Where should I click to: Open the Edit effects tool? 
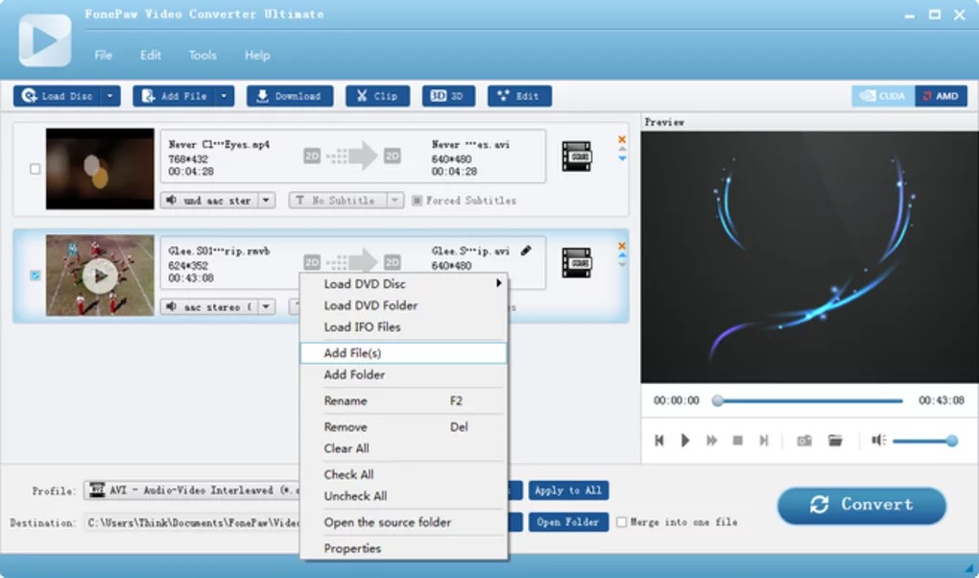pyautogui.click(x=519, y=95)
